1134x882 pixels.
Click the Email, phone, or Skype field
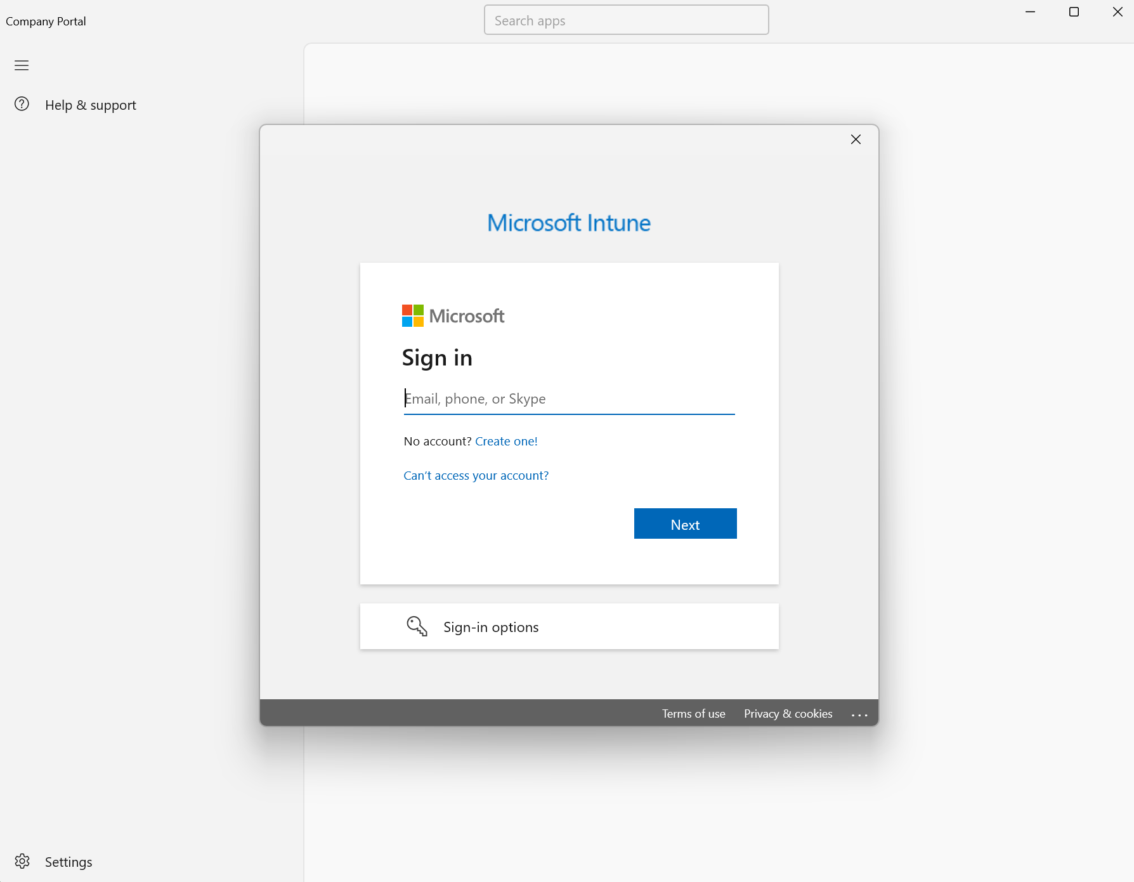coord(569,399)
